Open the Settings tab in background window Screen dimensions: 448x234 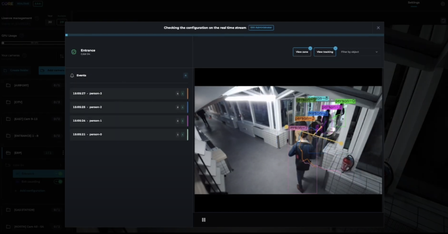click(x=413, y=3)
